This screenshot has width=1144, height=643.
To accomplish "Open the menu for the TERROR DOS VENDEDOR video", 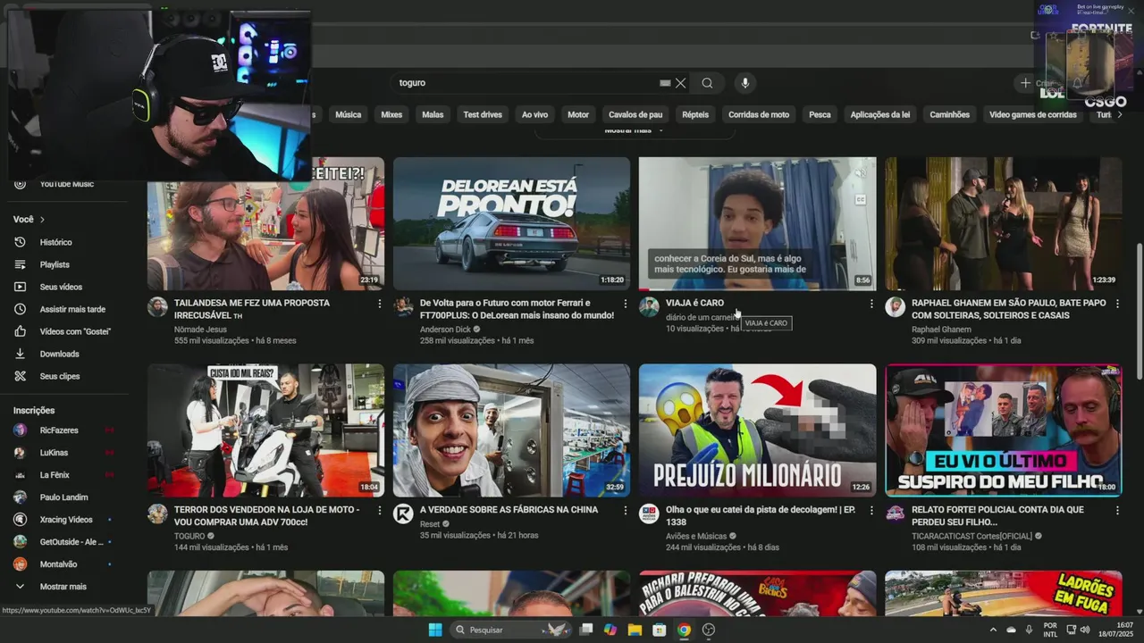I will coord(379,511).
